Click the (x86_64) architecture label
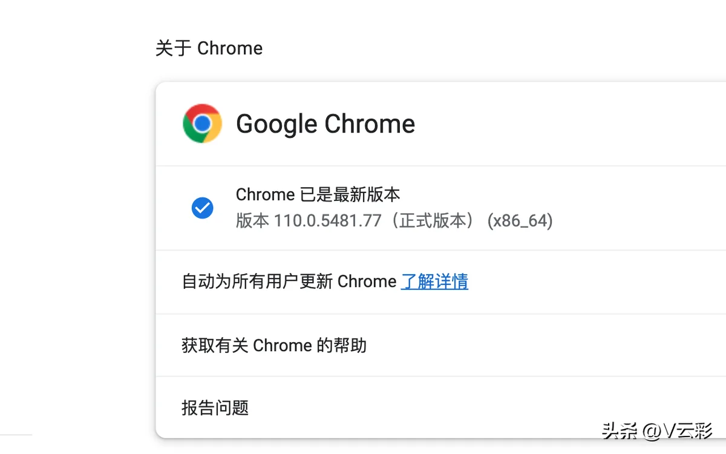 pos(520,221)
